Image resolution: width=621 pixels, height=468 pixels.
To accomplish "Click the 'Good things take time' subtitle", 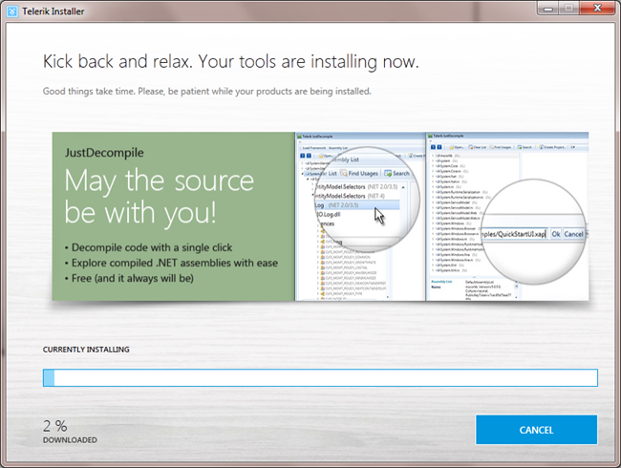I will click(x=206, y=92).
